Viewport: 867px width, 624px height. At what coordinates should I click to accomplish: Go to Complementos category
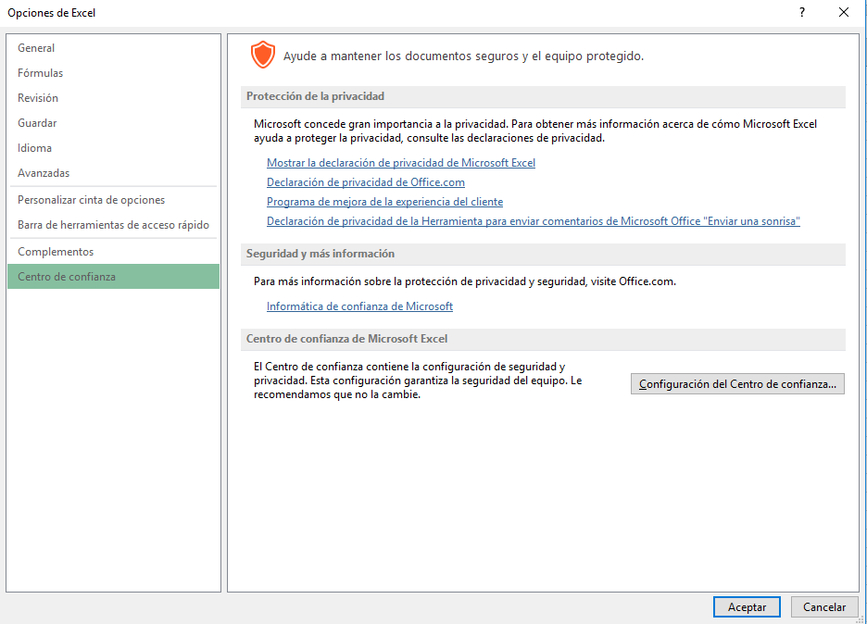pos(113,252)
